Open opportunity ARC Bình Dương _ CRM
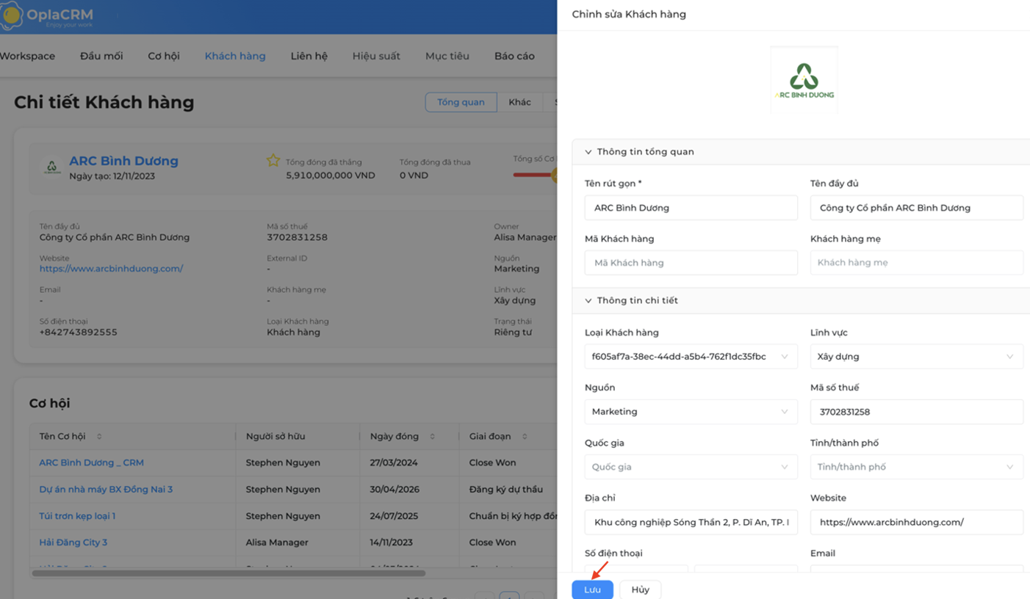 (91, 462)
